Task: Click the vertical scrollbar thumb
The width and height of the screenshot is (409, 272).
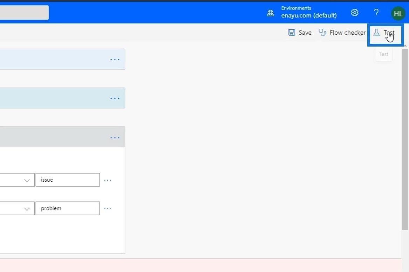Action: [x=405, y=139]
